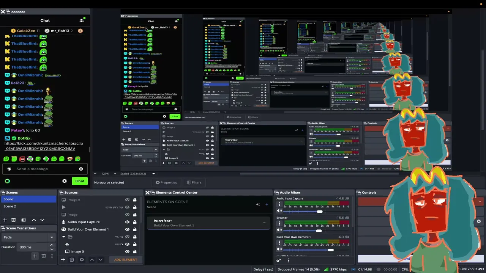The image size is (486, 273).
Task: Open the settings gear in the Controls panel
Action: point(479,221)
